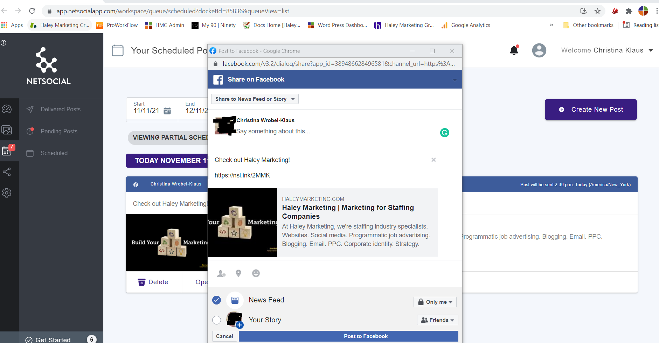Screen dimensions: 659x343
Task: Open the Google Analytics bookmark
Action: pyautogui.click(x=466, y=25)
